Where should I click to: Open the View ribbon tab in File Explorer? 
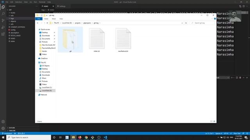point(61,19)
